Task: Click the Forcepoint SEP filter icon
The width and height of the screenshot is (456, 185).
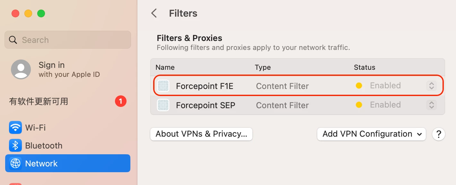Action: tap(163, 105)
